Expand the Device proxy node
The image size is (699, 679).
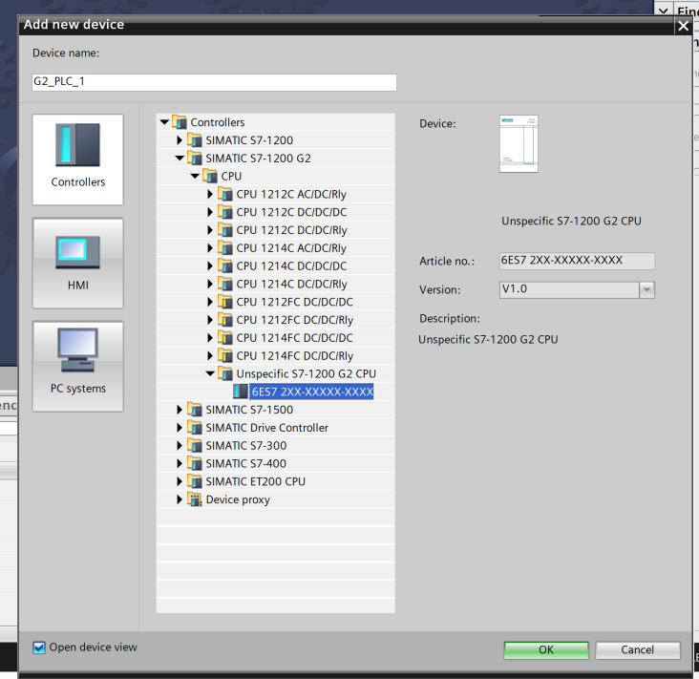tap(180, 499)
